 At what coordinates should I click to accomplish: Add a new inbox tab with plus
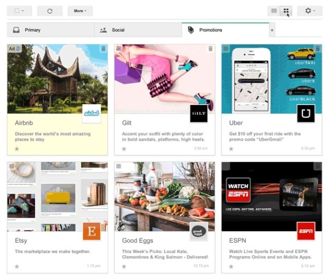coord(272,30)
